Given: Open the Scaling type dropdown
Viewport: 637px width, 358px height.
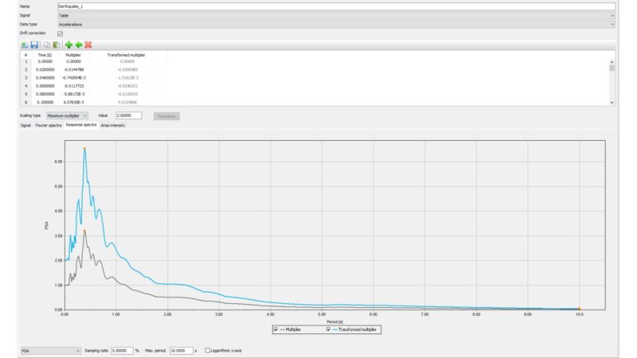Looking at the screenshot, I should coord(67,115).
